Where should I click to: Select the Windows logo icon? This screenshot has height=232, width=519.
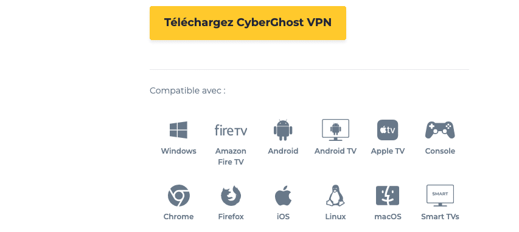(x=178, y=130)
